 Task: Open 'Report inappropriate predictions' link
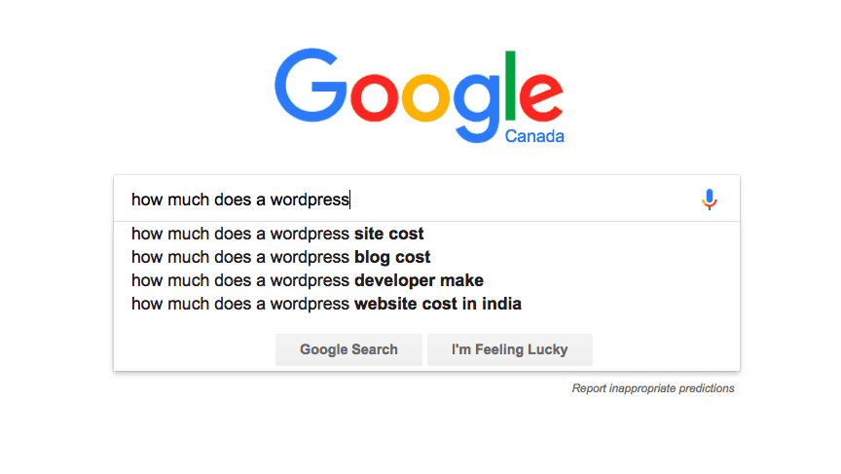(653, 388)
